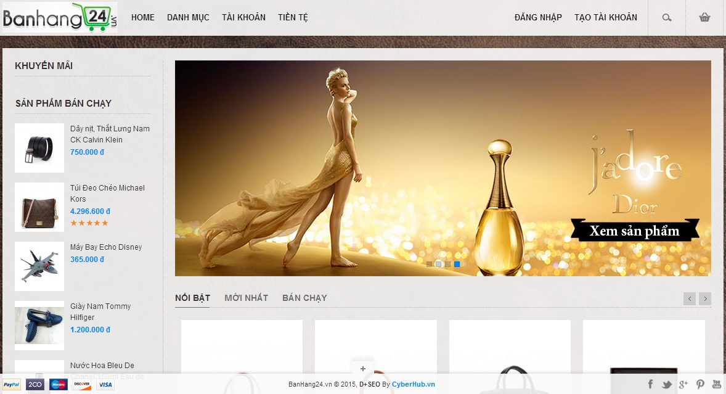
Task: Open DANH MỤC menu
Action: click(x=188, y=18)
